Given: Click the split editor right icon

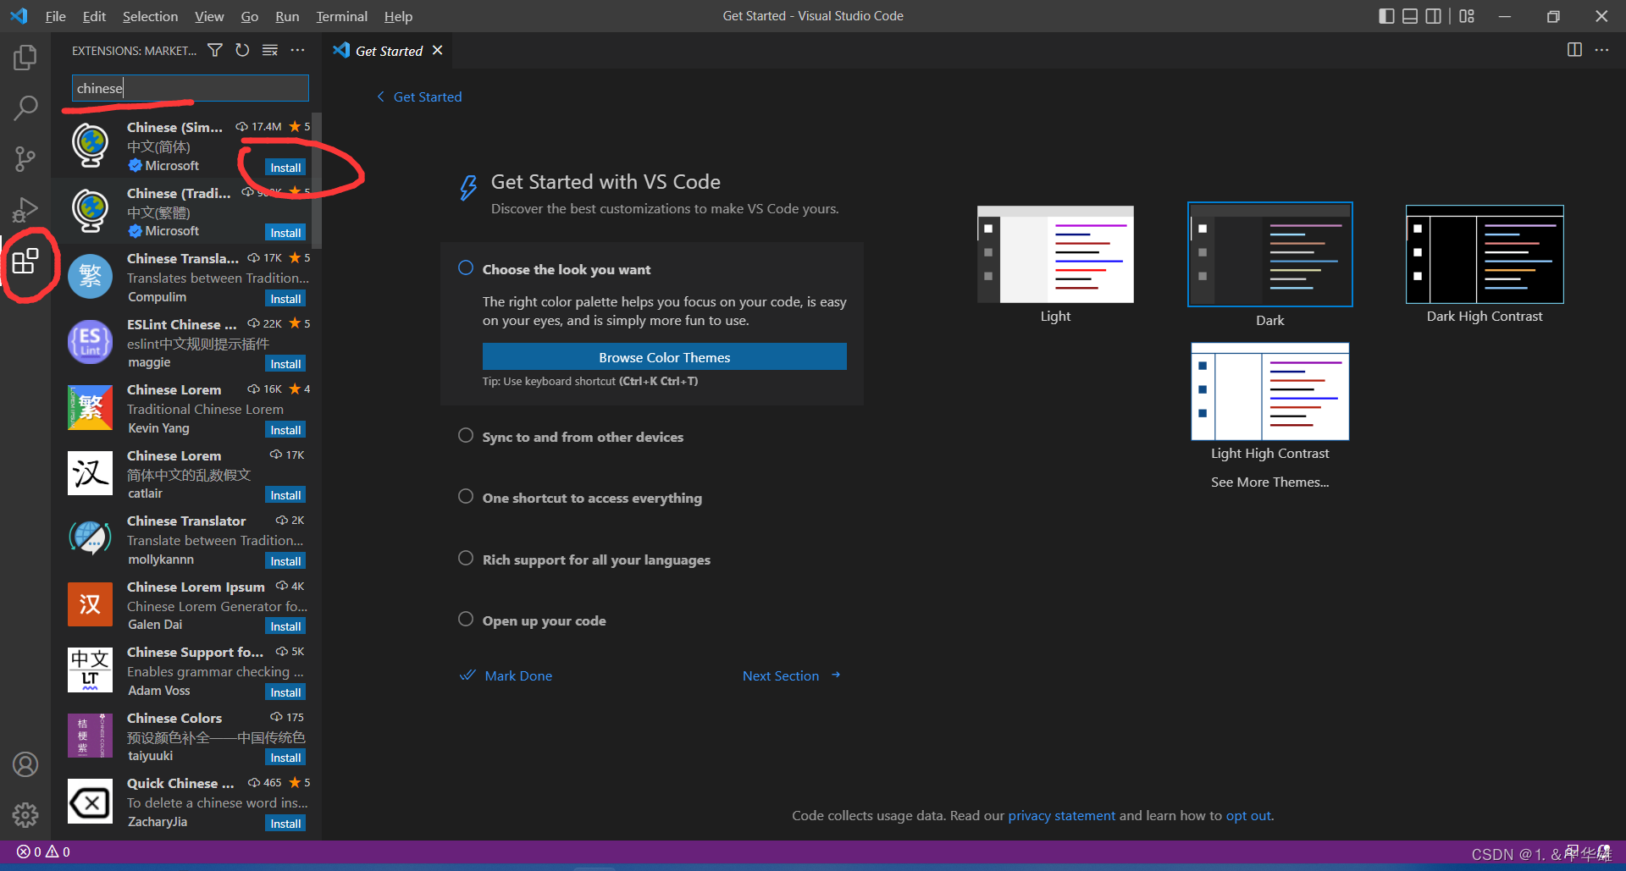Looking at the screenshot, I should pos(1574,50).
